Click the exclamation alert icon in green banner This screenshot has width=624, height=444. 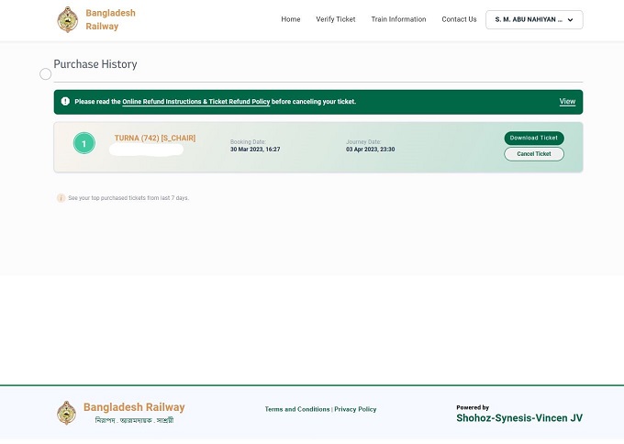65,102
